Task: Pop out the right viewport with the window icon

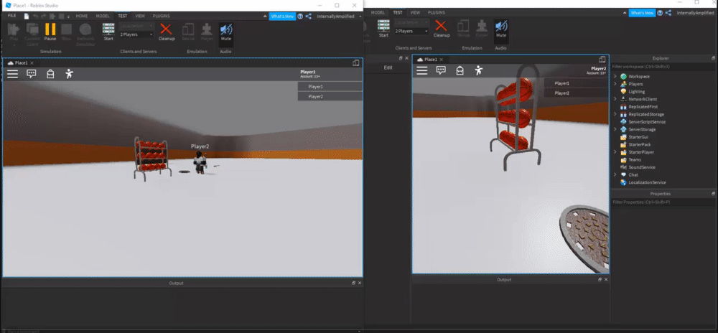Action: click(x=602, y=60)
